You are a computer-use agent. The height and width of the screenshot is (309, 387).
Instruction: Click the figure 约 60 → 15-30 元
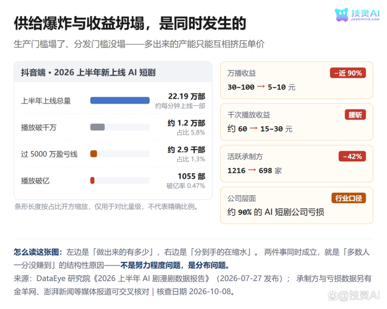tap(260, 129)
